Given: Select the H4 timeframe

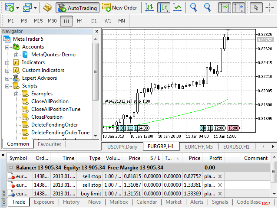Looking at the screenshot, I should [x=80, y=21].
